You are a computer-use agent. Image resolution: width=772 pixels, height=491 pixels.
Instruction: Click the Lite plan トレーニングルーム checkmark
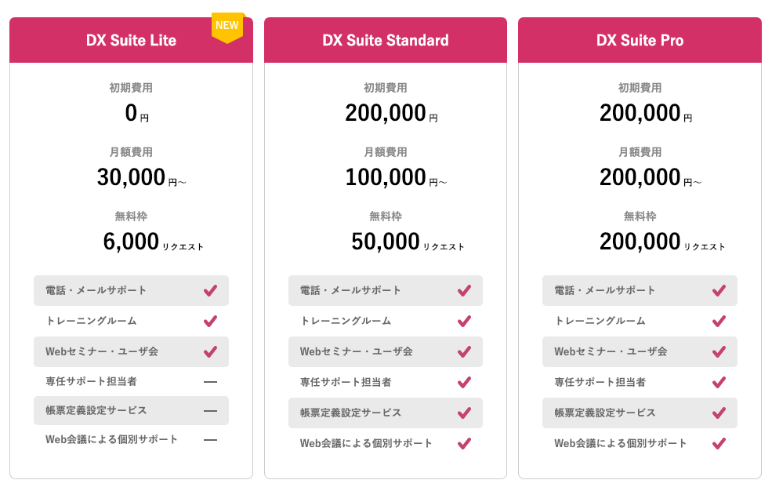[210, 321]
